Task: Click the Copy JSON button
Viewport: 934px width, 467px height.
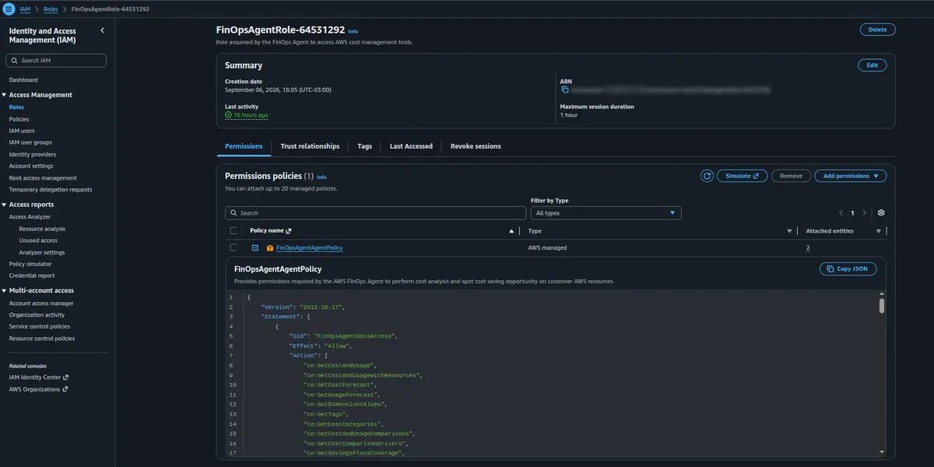Action: pyautogui.click(x=848, y=269)
